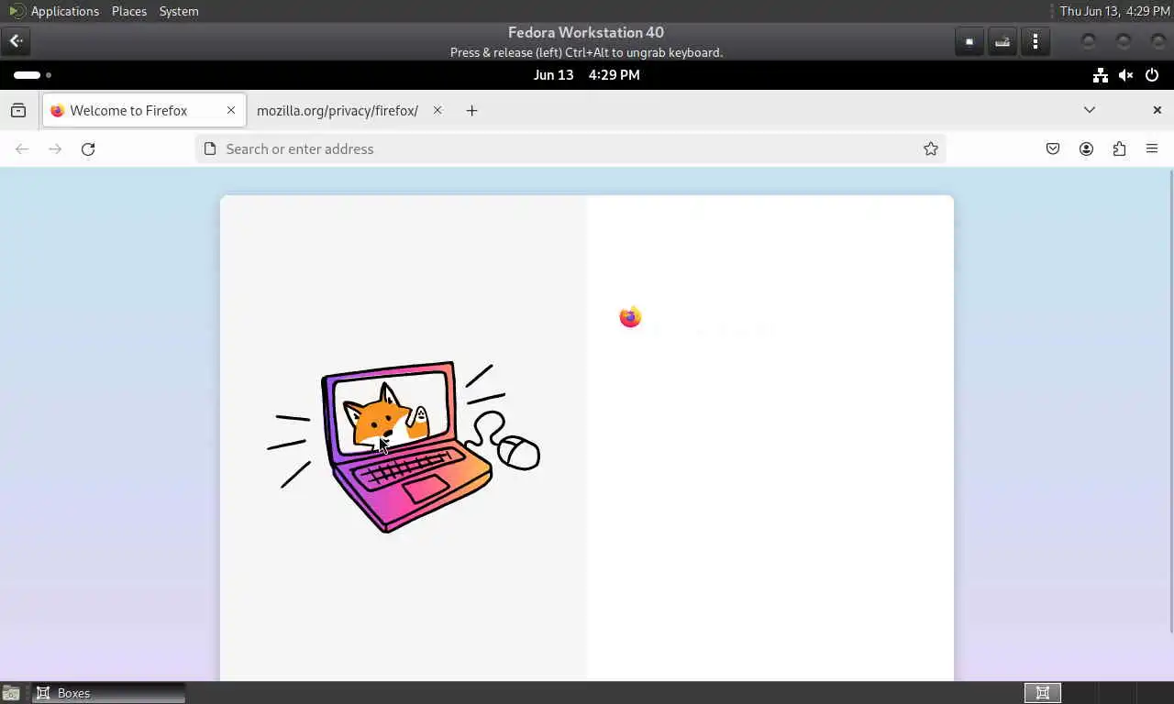Click the host panel icon beside Applications
The width and height of the screenshot is (1174, 704).
17,11
